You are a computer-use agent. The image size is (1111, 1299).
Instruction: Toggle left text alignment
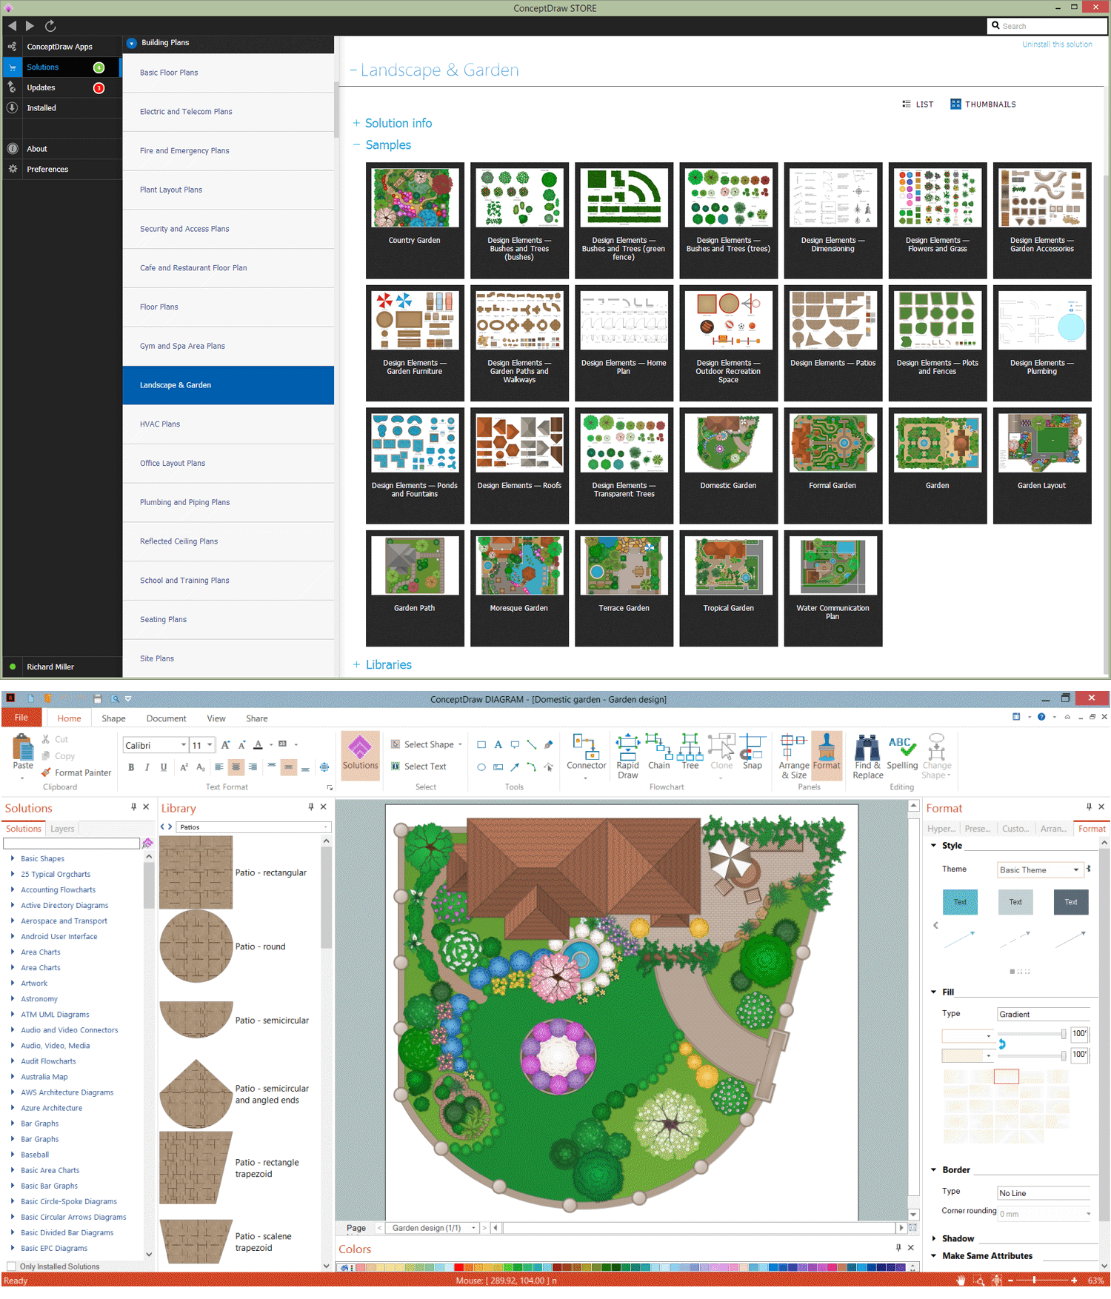pos(219,767)
